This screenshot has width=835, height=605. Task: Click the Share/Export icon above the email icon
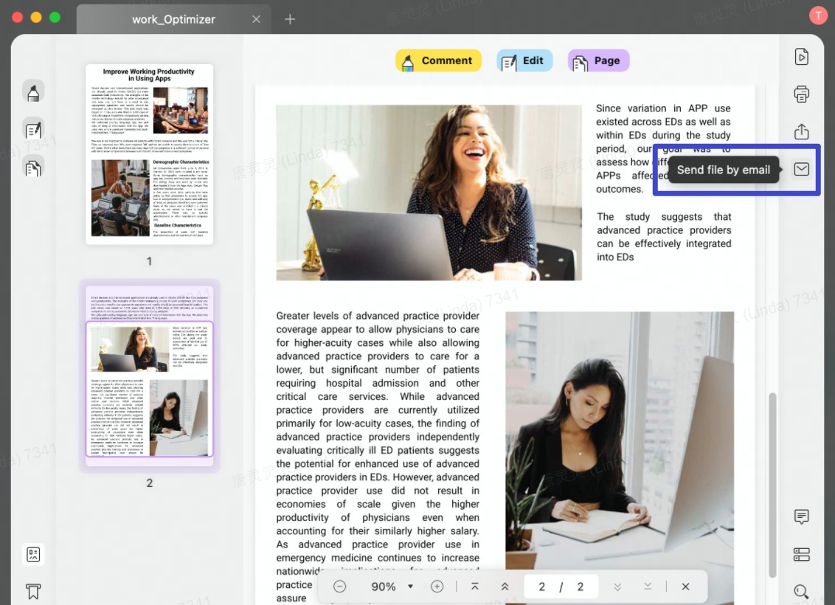click(x=801, y=131)
